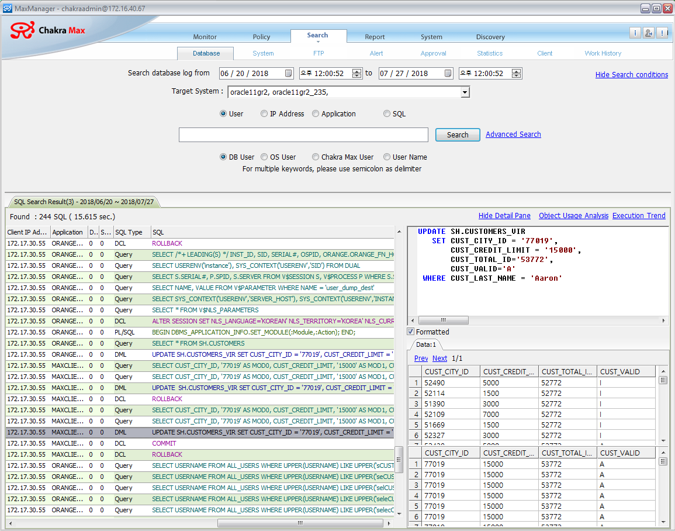This screenshot has height=531, width=675.
Task: Select the User radio button
Action: (x=223, y=113)
